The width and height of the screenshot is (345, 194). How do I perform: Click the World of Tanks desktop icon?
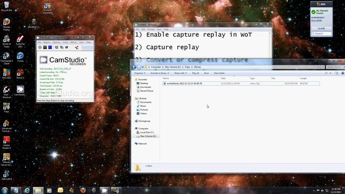click(6, 41)
